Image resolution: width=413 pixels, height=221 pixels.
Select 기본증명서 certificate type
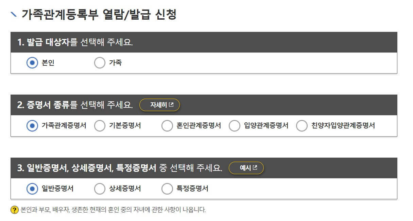pos(100,126)
